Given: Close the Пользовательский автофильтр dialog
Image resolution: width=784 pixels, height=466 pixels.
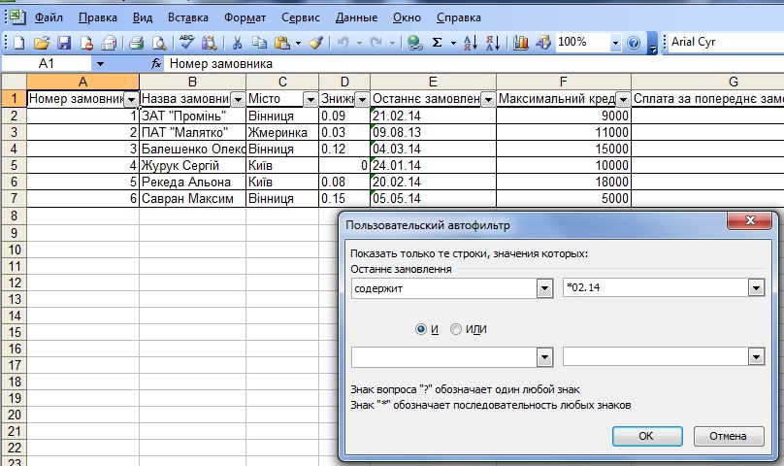Looking at the screenshot, I should point(749,220).
